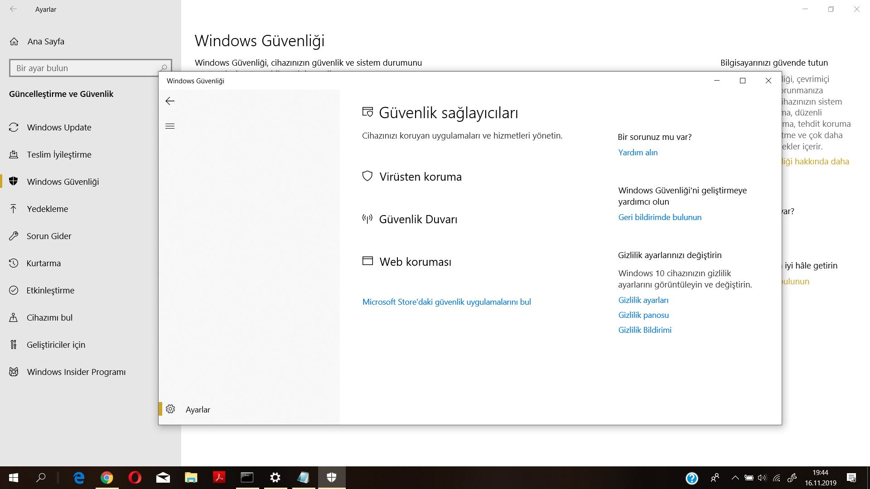Open Gizlilik ayarları link
The height and width of the screenshot is (489, 870).
[x=643, y=300]
